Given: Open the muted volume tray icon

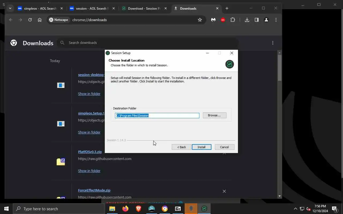Looking at the screenshot, I should 308,209.
